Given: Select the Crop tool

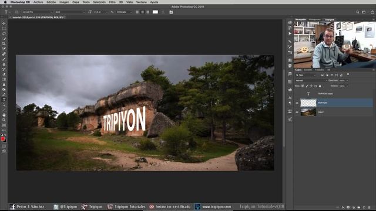Looking at the screenshot, I should (4, 44).
